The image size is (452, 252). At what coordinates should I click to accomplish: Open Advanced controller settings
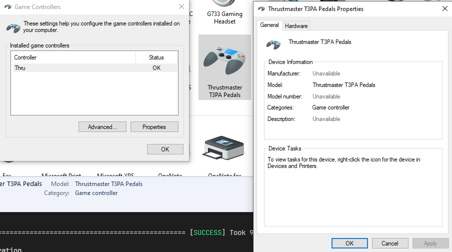102,127
